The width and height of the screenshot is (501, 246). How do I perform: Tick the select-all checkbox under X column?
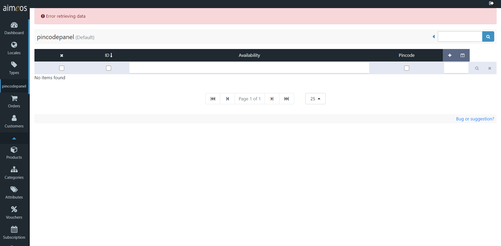(62, 68)
